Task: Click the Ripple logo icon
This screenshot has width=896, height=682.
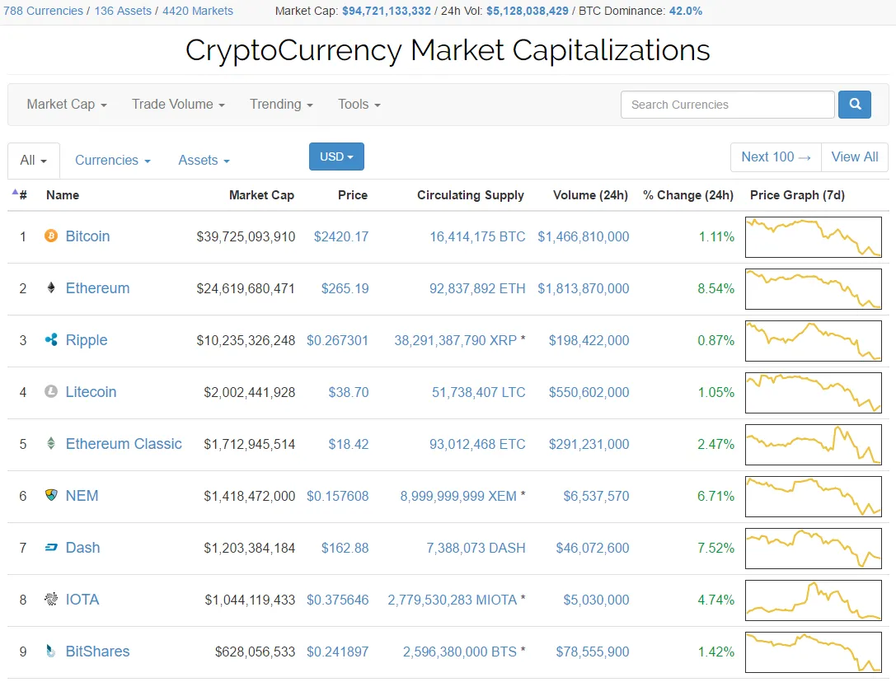Action: (51, 340)
